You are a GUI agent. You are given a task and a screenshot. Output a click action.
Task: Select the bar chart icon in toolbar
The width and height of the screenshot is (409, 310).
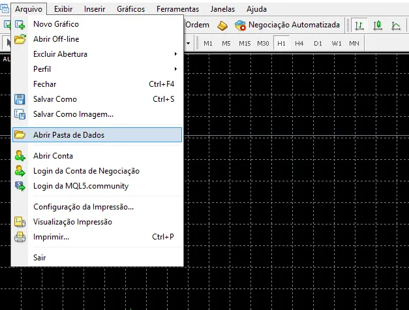coord(359,25)
